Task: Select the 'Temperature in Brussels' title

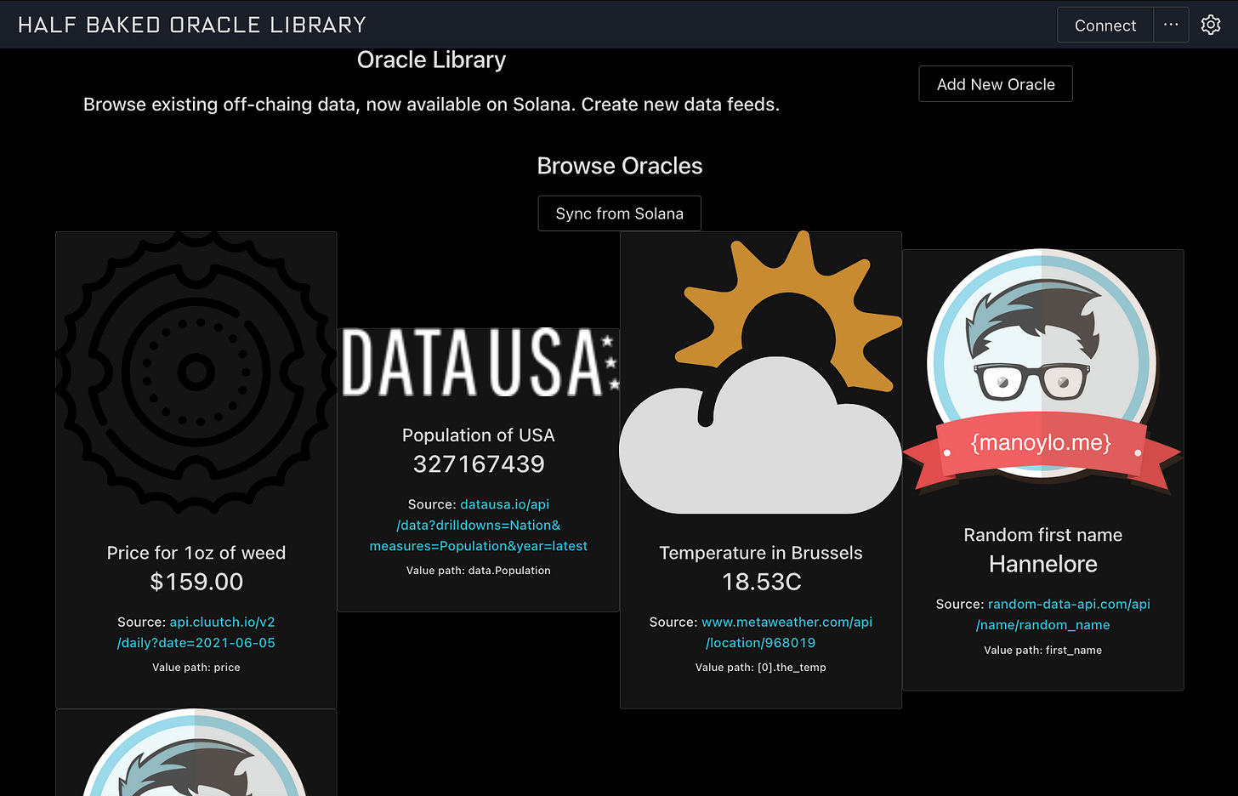Action: pos(761,553)
